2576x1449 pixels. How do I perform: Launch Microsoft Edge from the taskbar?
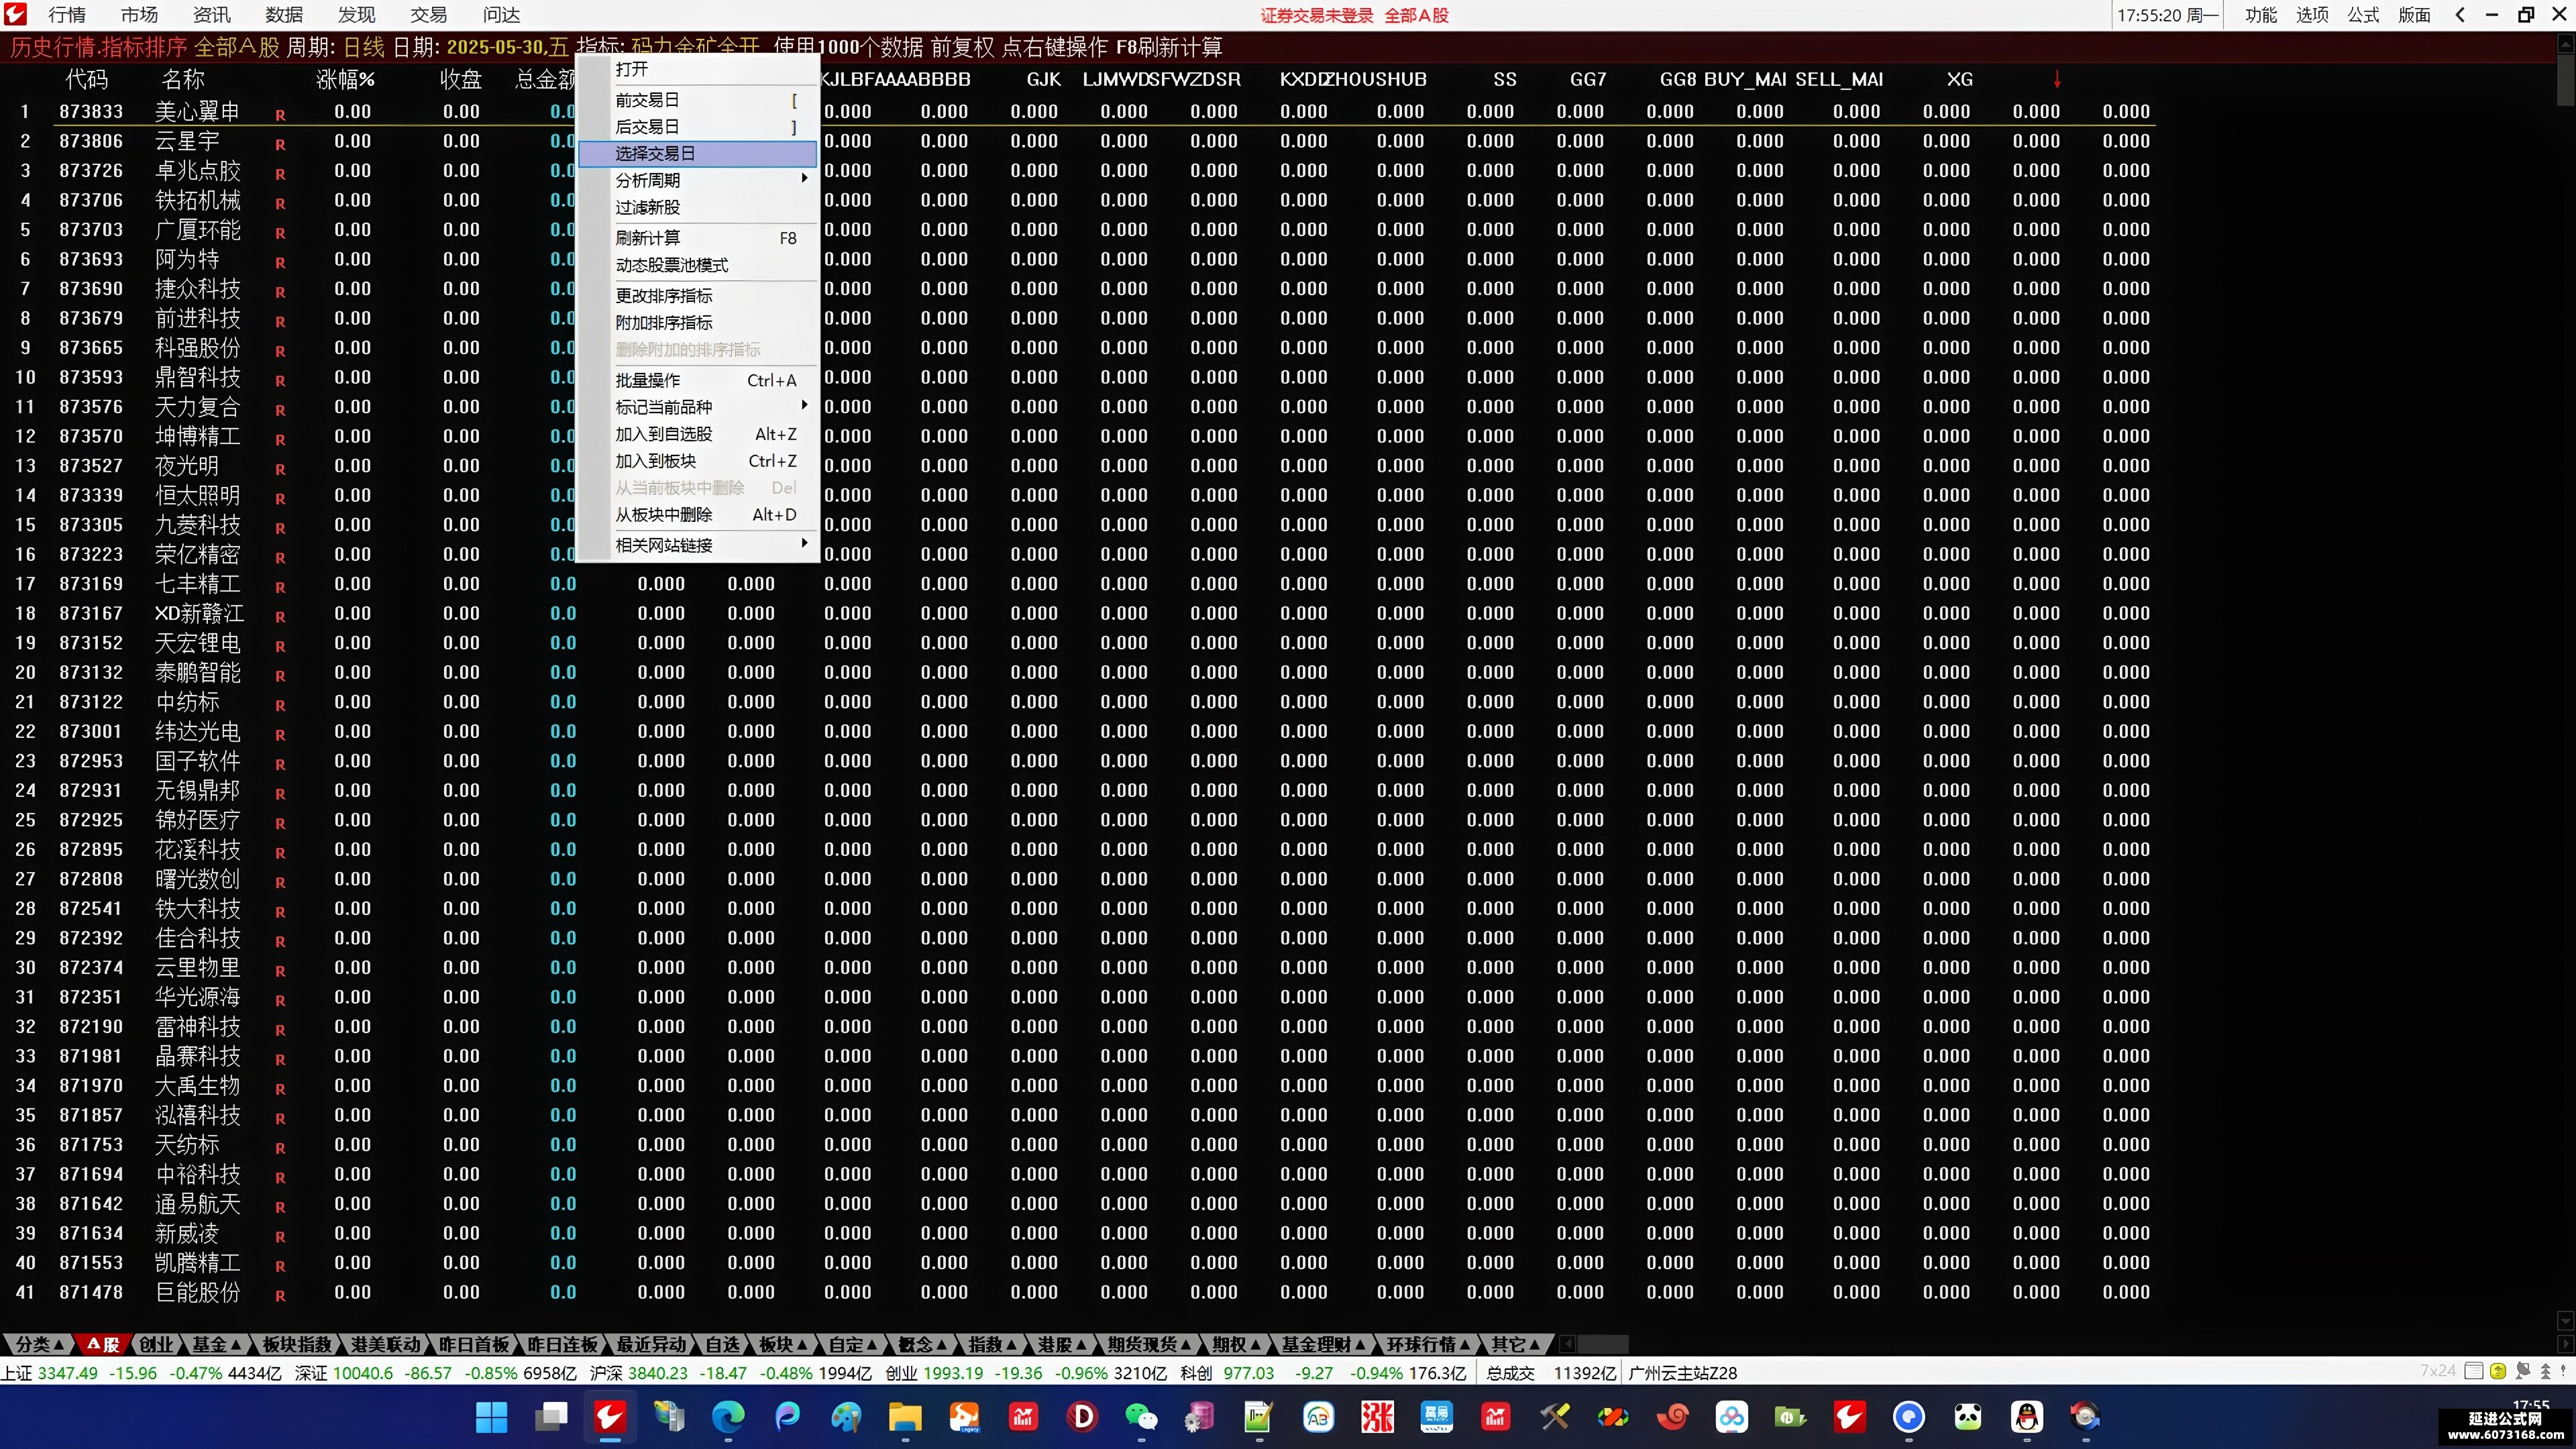click(x=728, y=1416)
